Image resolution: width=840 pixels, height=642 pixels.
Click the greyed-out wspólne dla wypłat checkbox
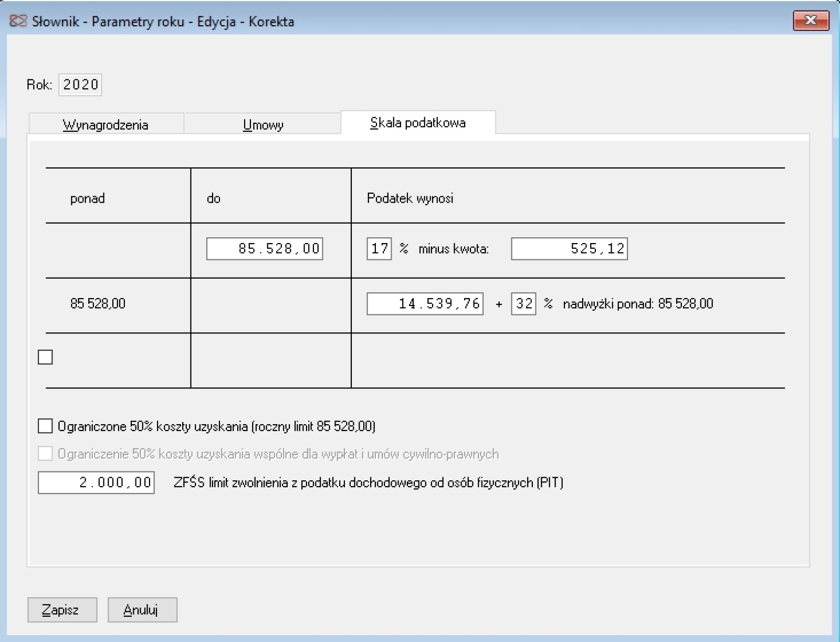[x=46, y=454]
